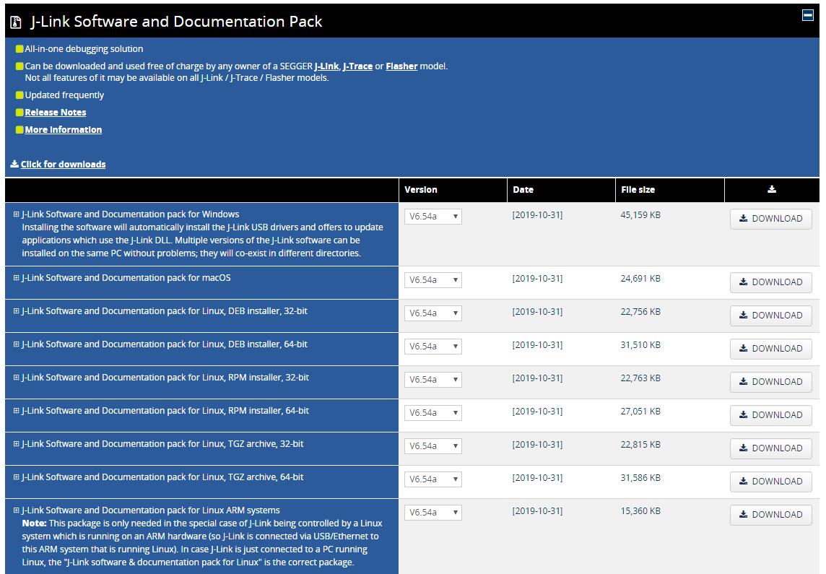Download Linux RPM installer 32-bit
826x574 pixels.
tap(770, 382)
